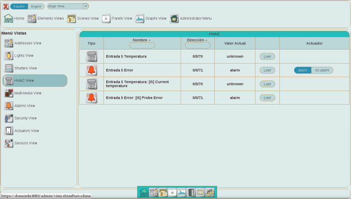This screenshot has height=199, width=351.
Task: Click the Nombre filter input field
Action: [x=142, y=45]
